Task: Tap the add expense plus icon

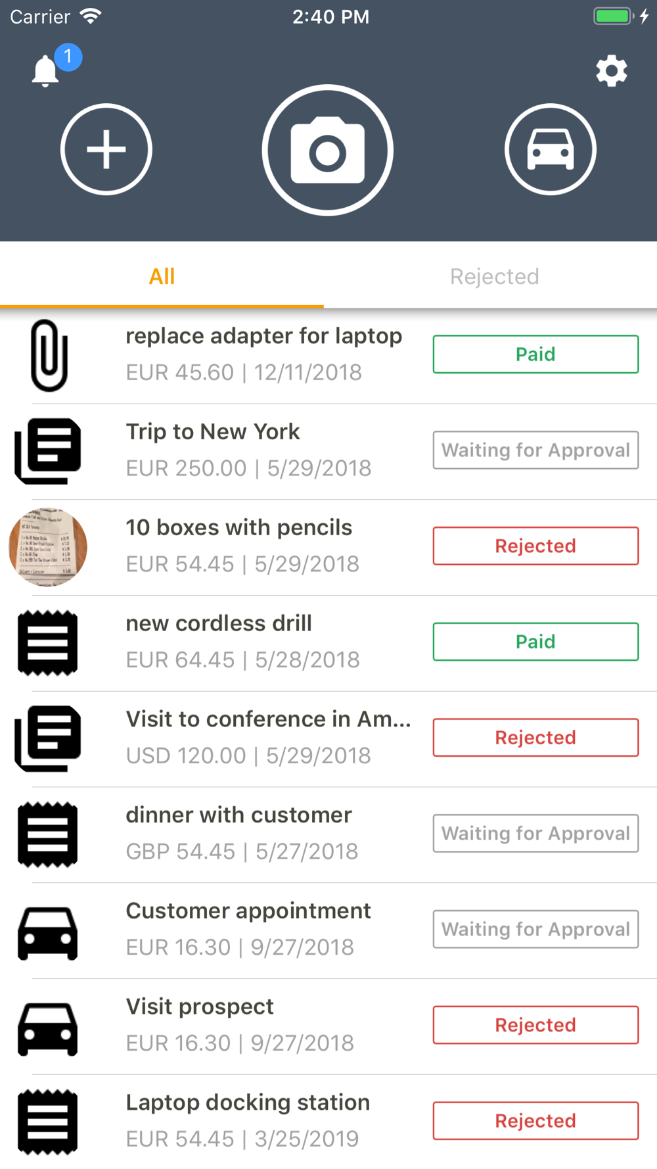Action: (106, 149)
